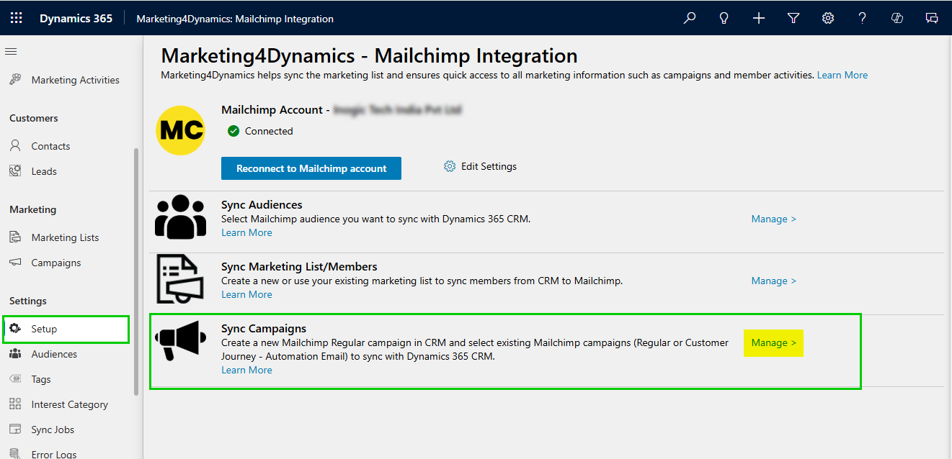Click the search magnifier icon
Screen dimensions: 952x459
click(689, 17)
